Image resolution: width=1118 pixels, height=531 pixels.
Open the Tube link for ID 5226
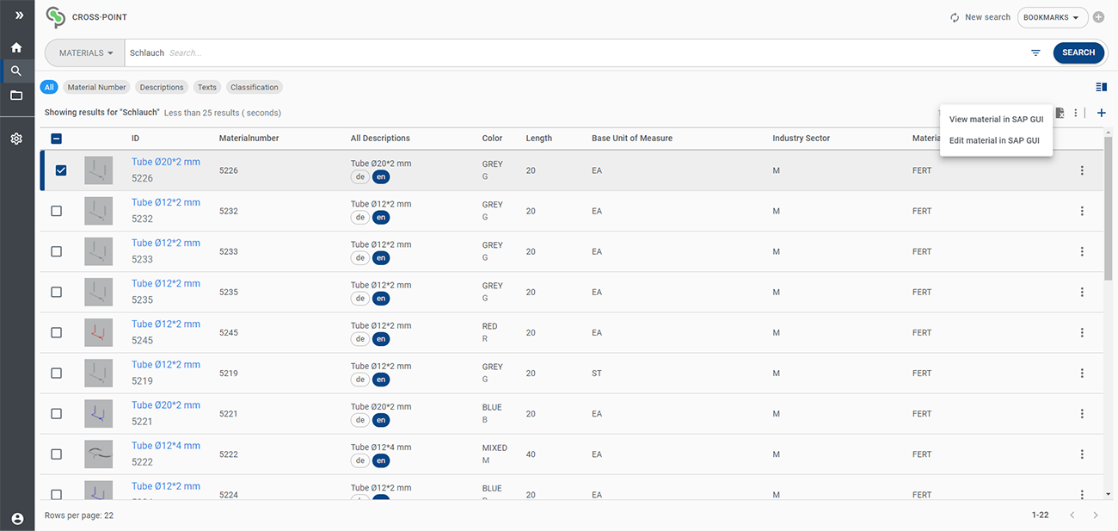(x=166, y=162)
